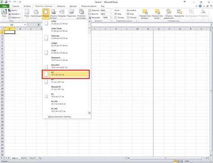The width and height of the screenshot is (213, 163).
Task: Expand the Ширина (Width) Авто dropdown
Action: point(111,10)
